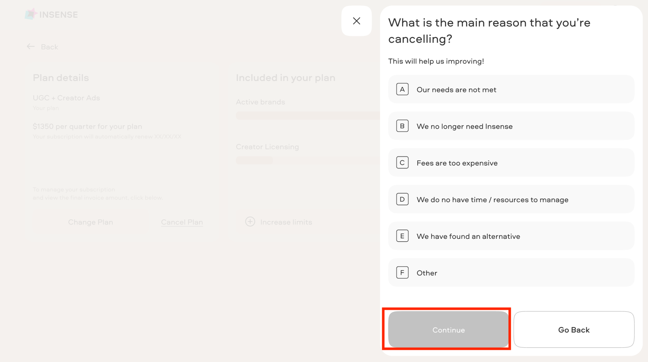
Task: Choose "Our needs are not met"
Action: point(511,89)
